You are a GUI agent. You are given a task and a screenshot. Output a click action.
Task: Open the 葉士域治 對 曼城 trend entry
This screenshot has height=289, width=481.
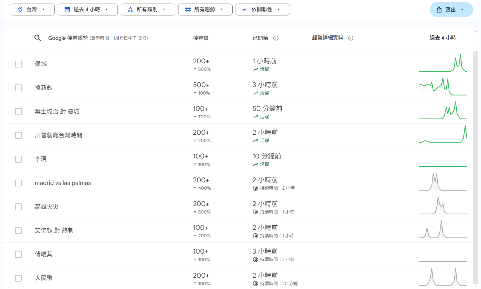click(x=57, y=111)
